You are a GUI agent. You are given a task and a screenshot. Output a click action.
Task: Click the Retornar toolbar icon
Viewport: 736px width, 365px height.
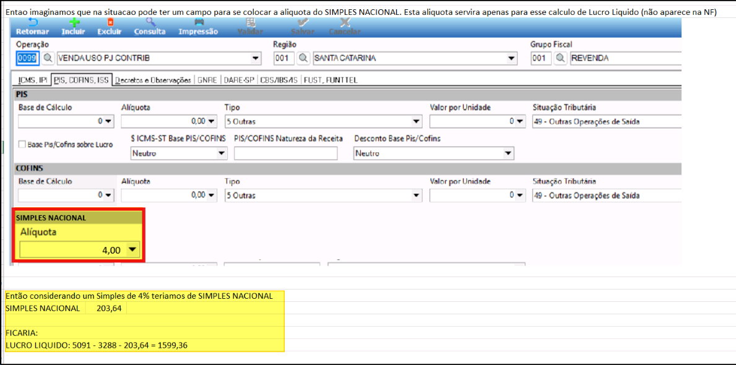point(32,23)
